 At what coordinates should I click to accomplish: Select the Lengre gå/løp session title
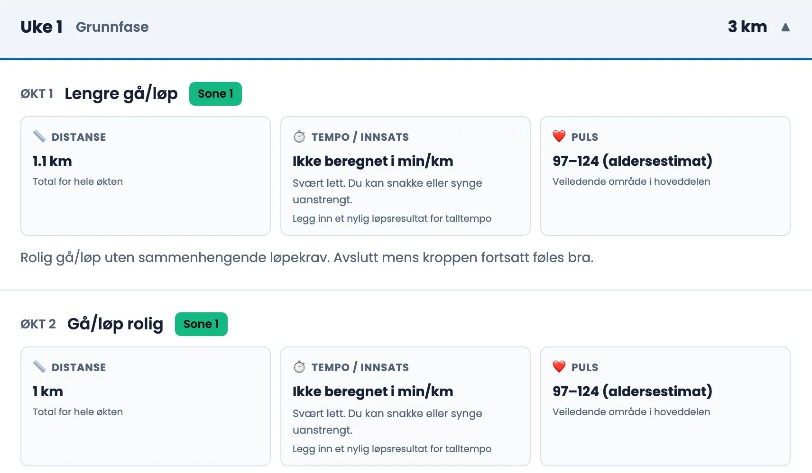point(121,94)
